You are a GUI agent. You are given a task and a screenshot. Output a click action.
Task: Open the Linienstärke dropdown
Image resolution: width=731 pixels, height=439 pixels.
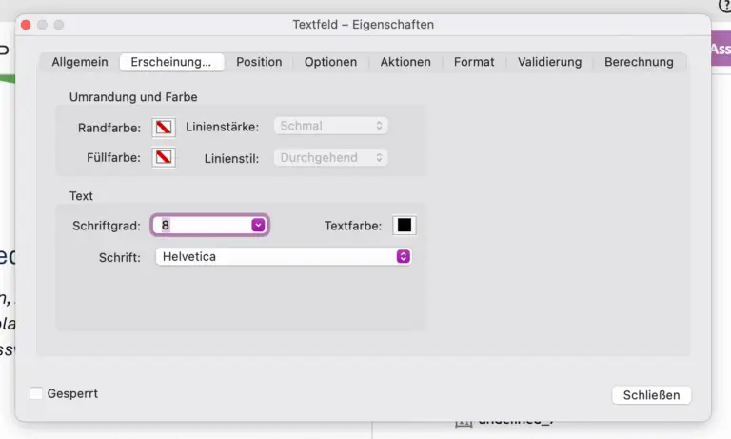330,126
